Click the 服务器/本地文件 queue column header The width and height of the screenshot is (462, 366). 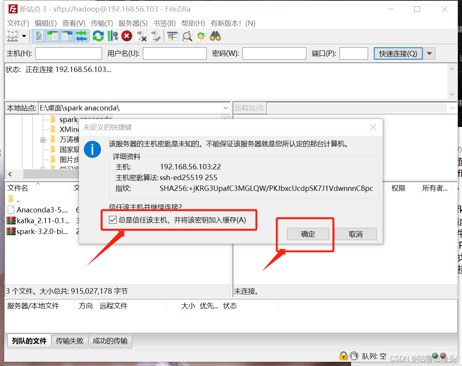click(x=39, y=306)
